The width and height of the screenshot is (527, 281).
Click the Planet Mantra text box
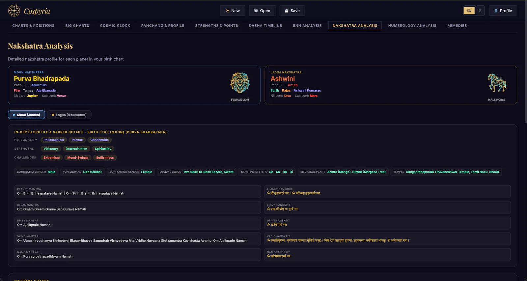138,192
